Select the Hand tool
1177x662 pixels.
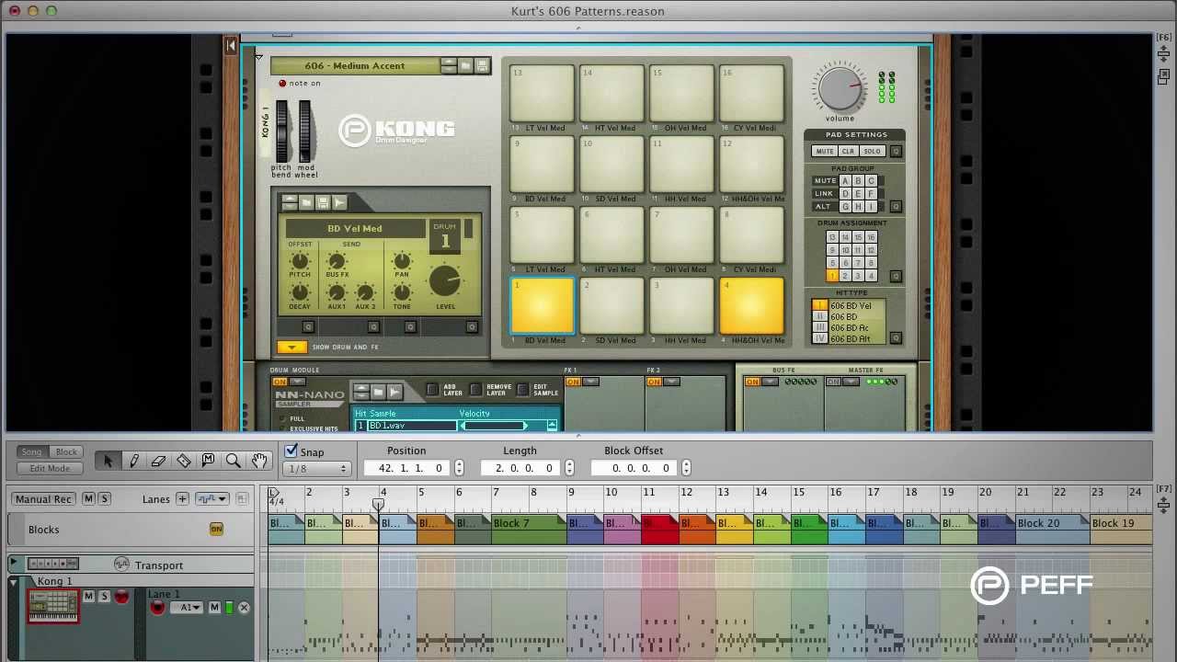point(258,461)
